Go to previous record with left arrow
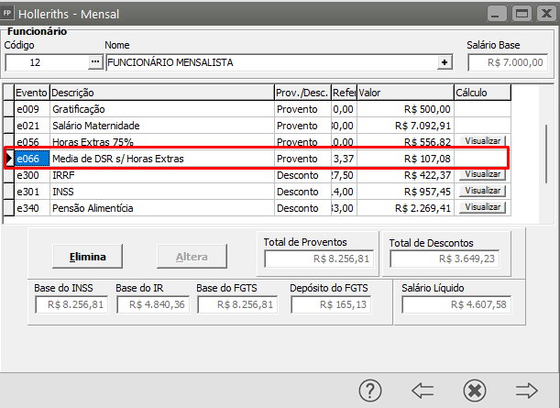The width and height of the screenshot is (560, 408). [x=423, y=390]
